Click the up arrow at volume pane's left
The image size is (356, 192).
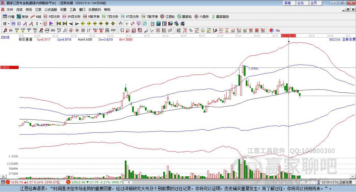[x=3, y=176]
